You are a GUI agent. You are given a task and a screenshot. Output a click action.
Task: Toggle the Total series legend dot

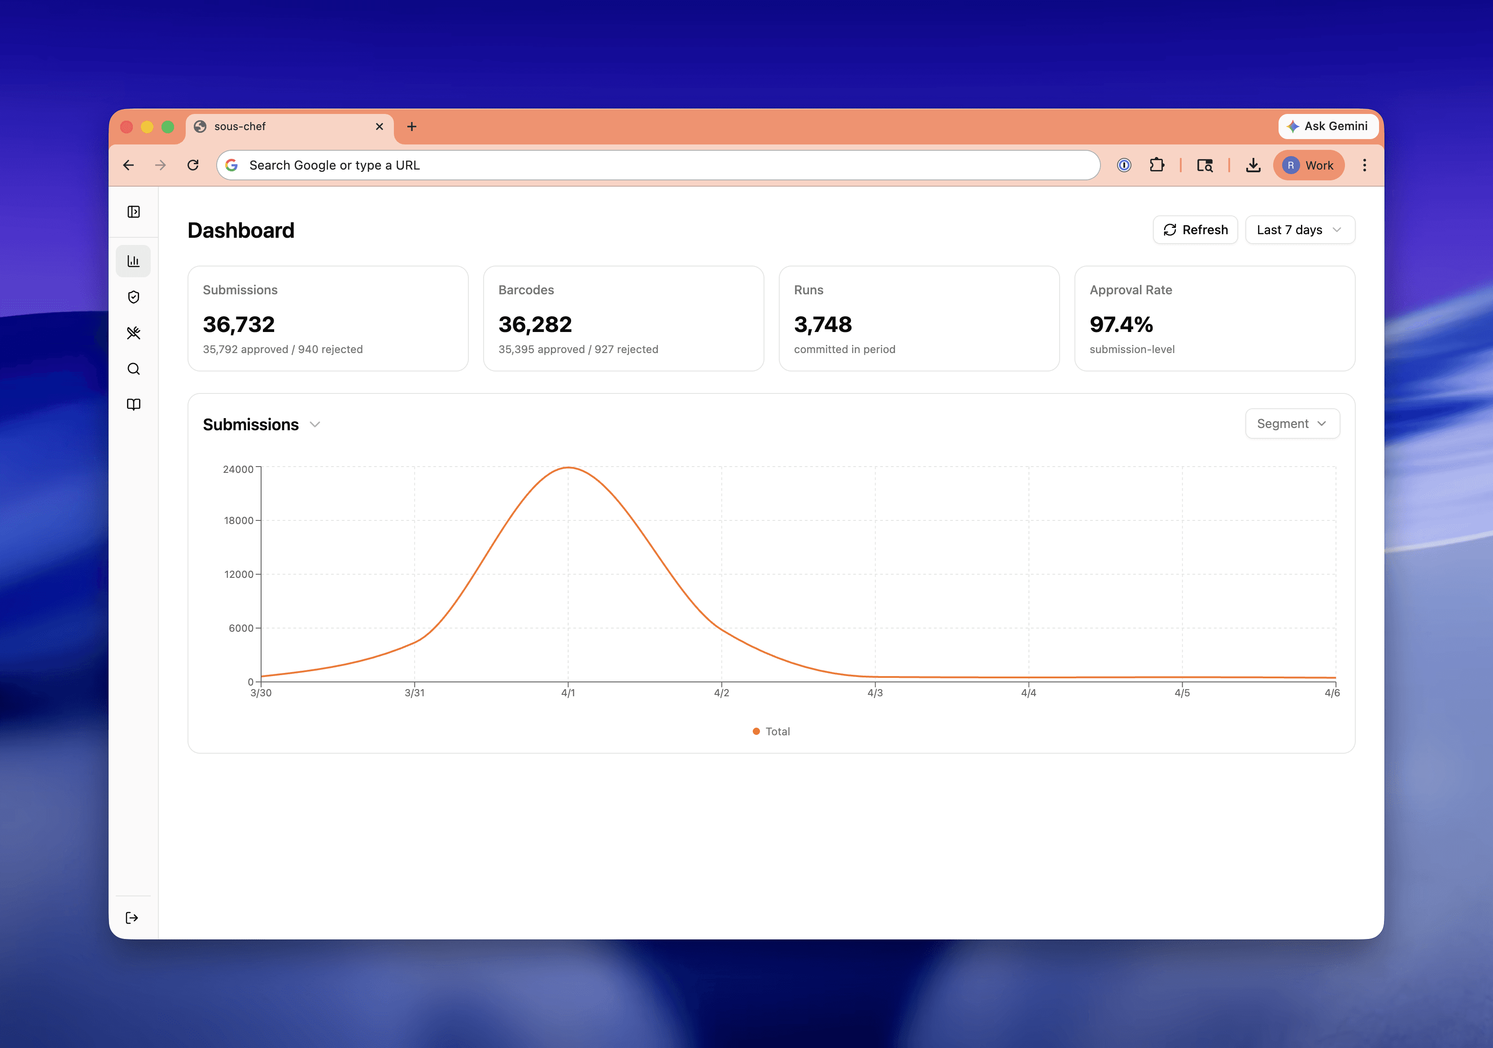pyautogui.click(x=756, y=731)
